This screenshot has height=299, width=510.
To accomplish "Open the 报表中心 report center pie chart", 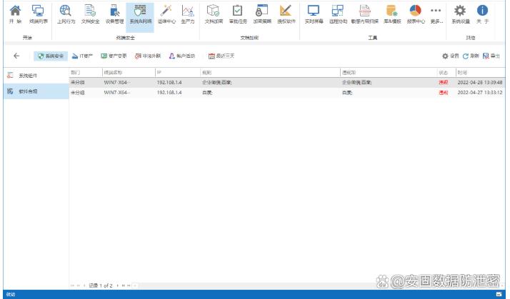I will click(x=415, y=14).
